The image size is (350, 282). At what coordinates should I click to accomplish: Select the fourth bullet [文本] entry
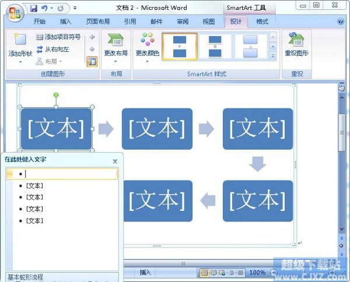[x=34, y=209]
